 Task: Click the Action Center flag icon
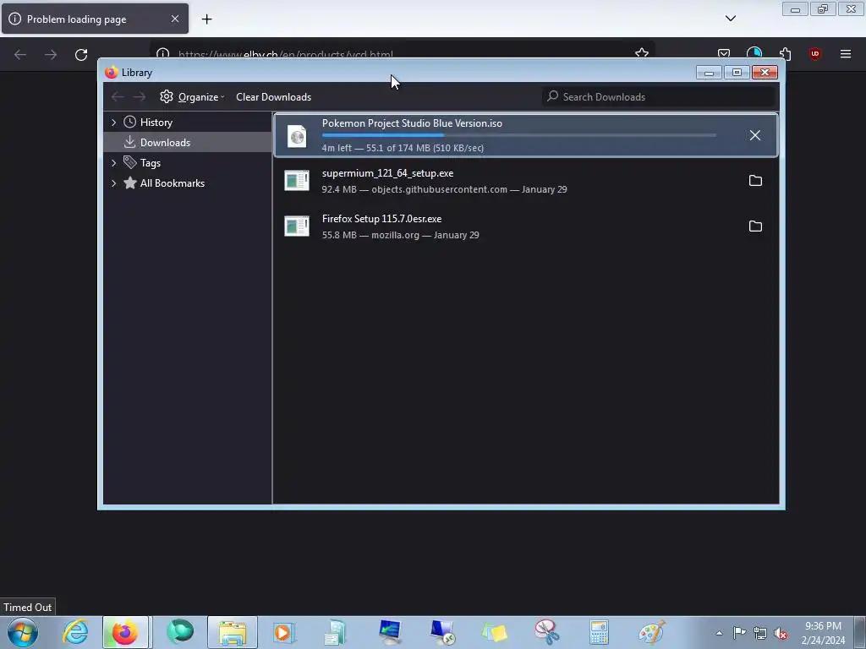click(739, 632)
